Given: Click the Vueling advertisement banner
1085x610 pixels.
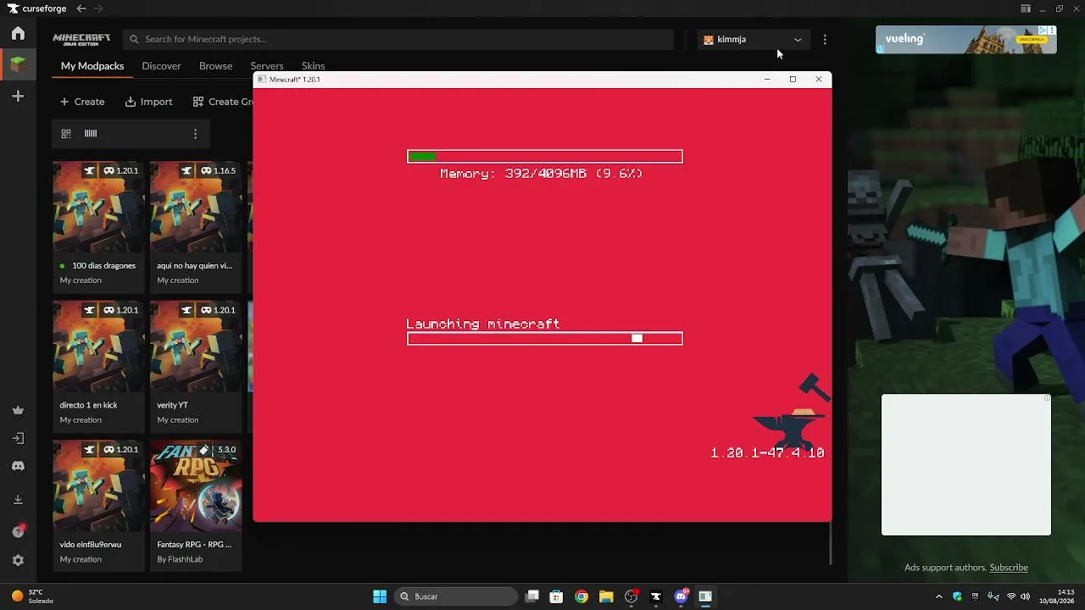Looking at the screenshot, I should (x=966, y=39).
